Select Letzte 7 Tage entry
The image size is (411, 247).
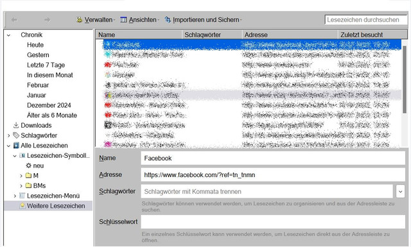(46, 65)
